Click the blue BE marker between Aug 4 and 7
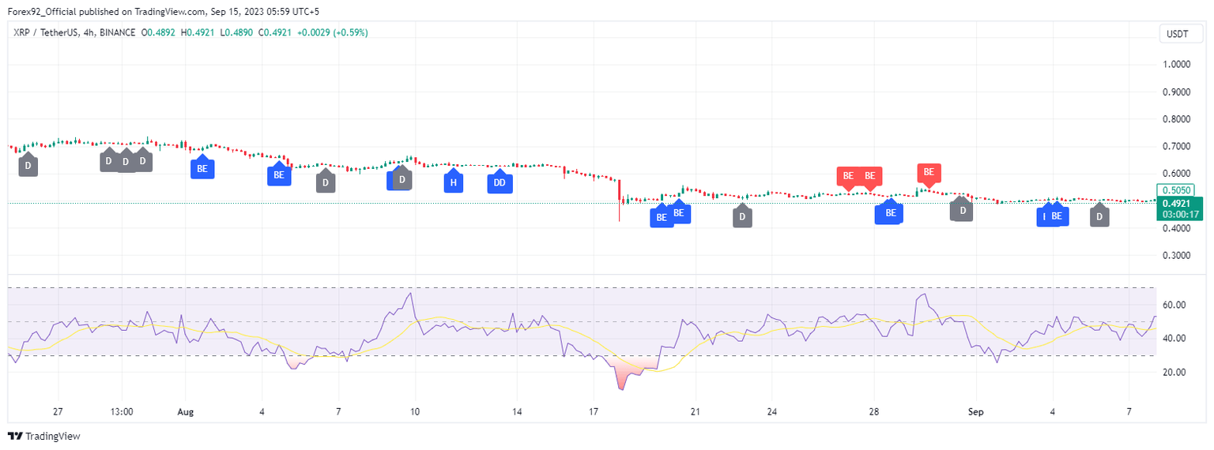 (x=278, y=174)
